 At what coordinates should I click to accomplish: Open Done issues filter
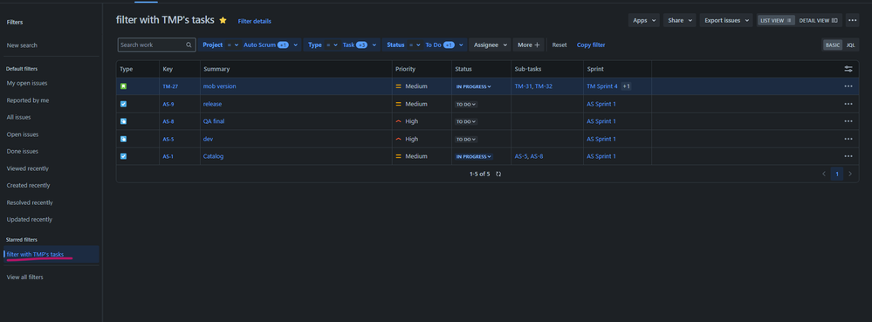tap(22, 151)
